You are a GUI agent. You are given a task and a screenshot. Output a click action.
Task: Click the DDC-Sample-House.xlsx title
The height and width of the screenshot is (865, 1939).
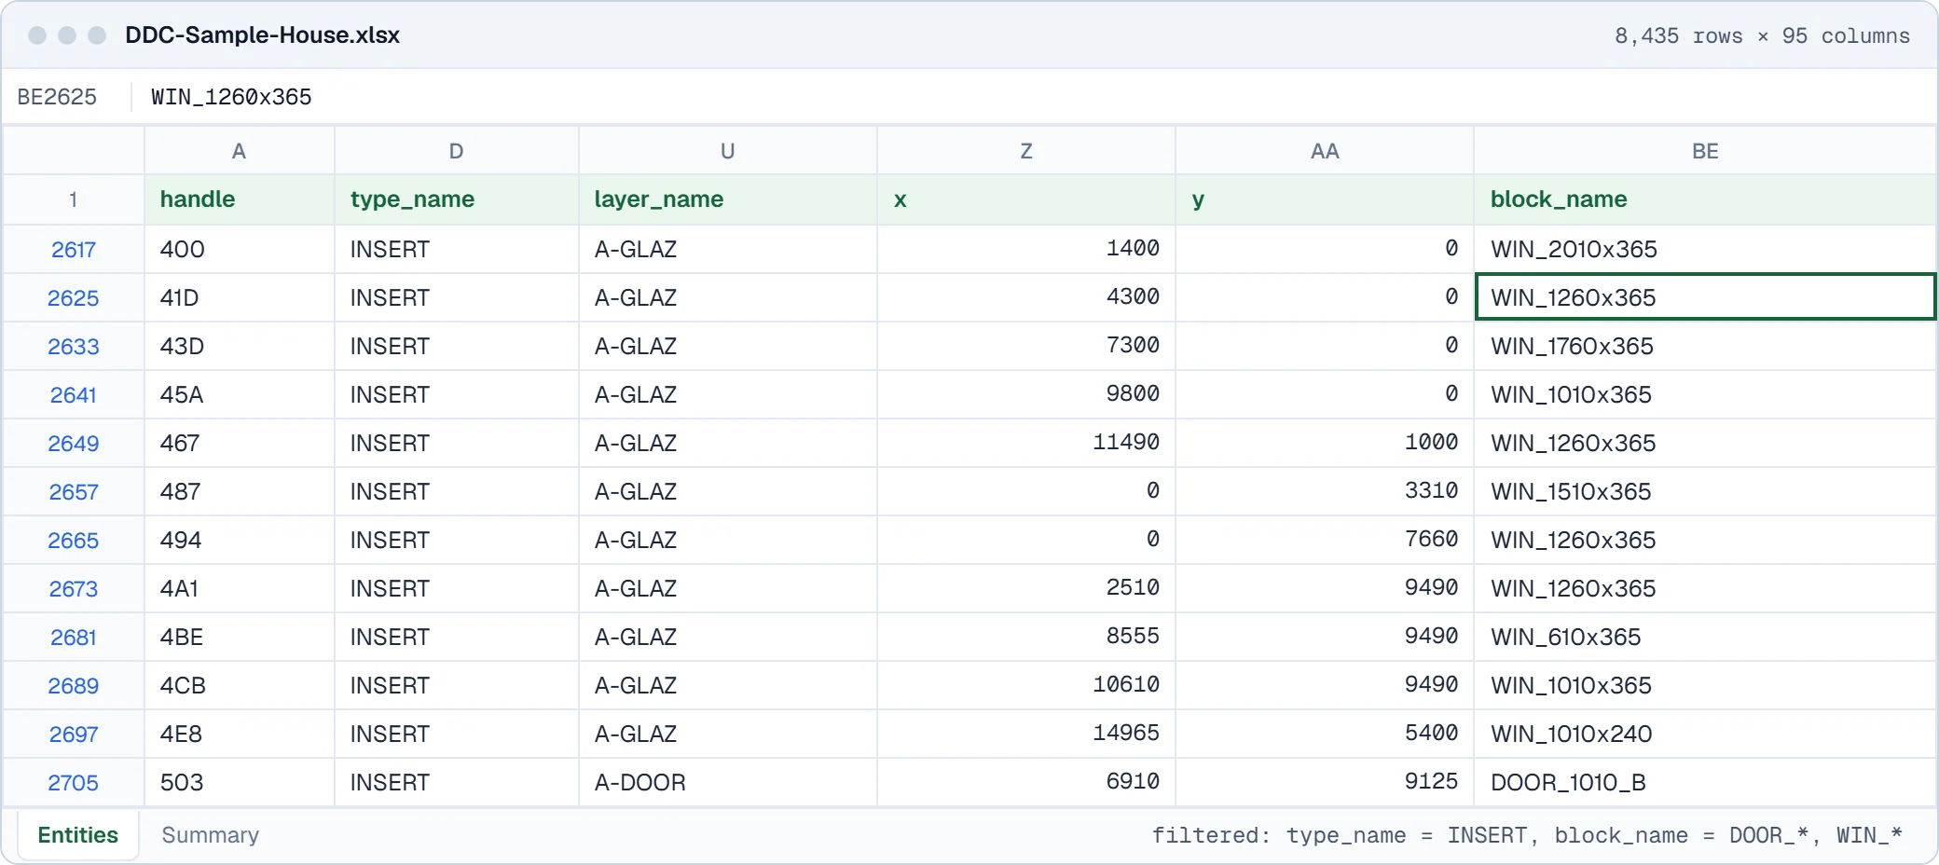click(x=263, y=35)
